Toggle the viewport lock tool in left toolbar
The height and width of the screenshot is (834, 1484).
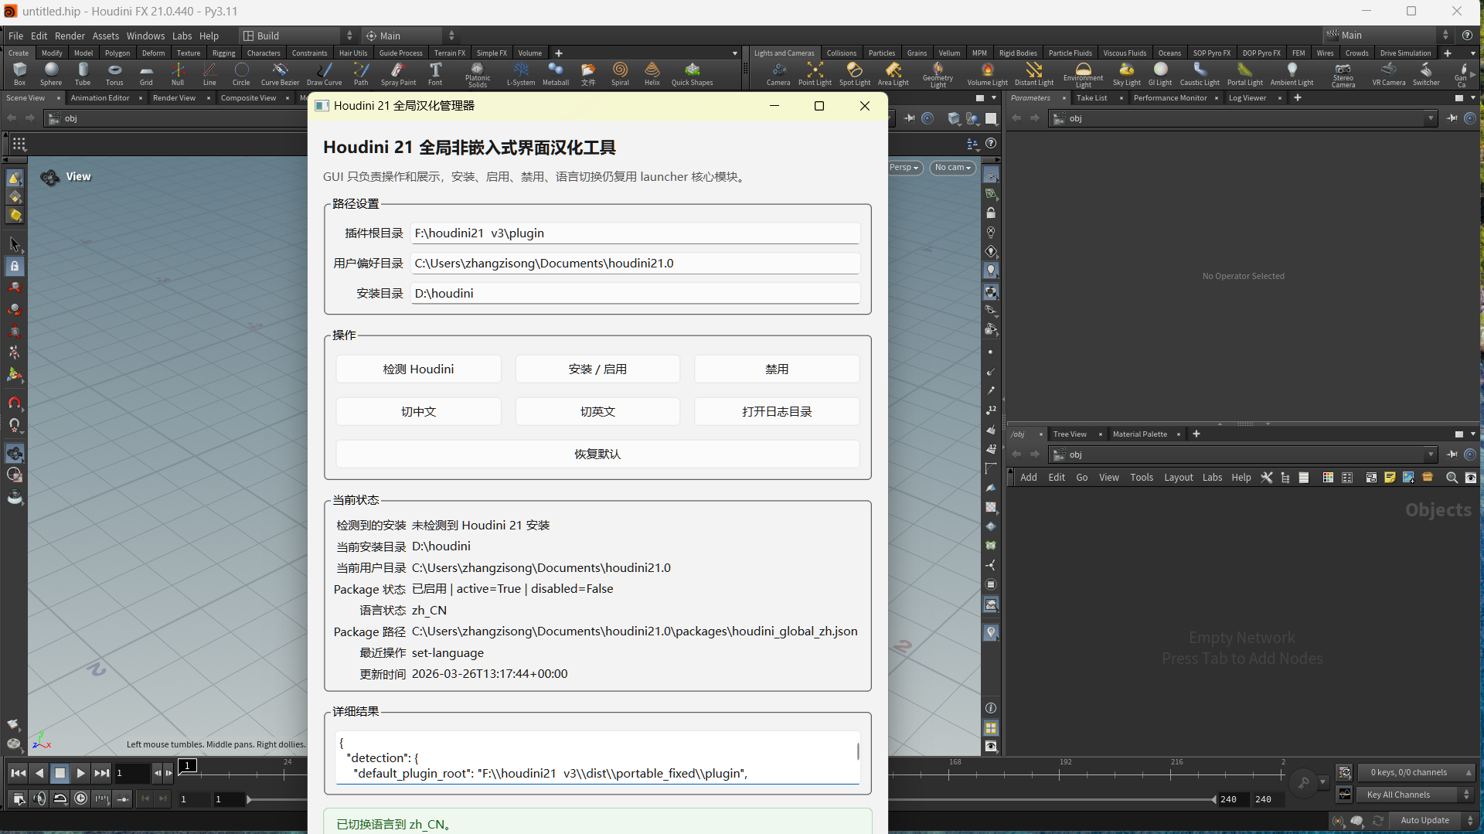tap(15, 266)
